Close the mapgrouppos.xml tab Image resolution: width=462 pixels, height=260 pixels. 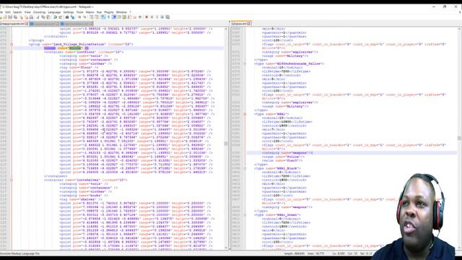(27, 24)
